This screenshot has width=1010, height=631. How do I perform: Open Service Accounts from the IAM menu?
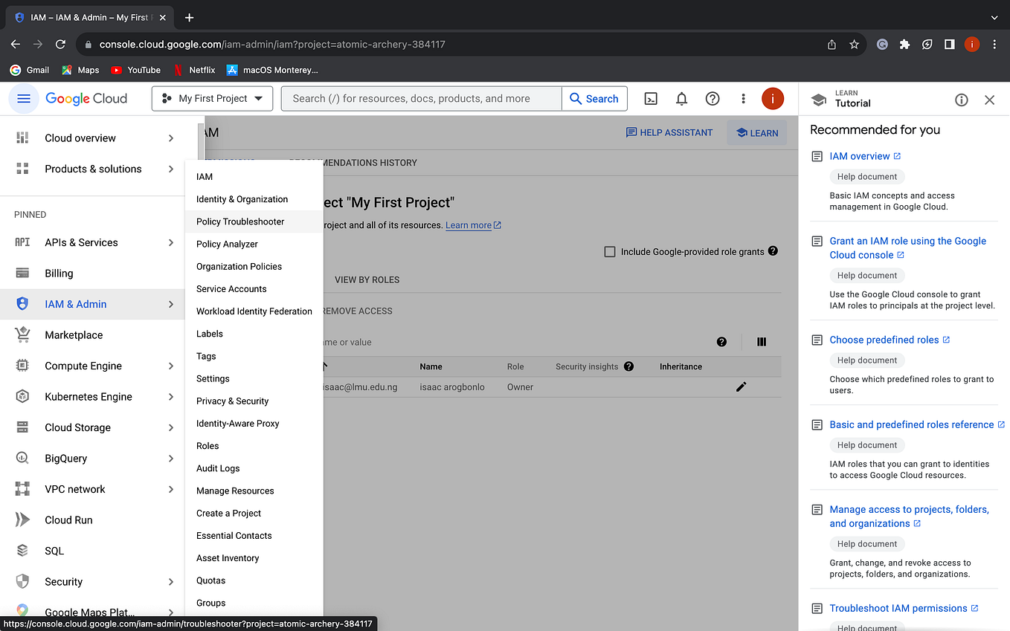[231, 288]
